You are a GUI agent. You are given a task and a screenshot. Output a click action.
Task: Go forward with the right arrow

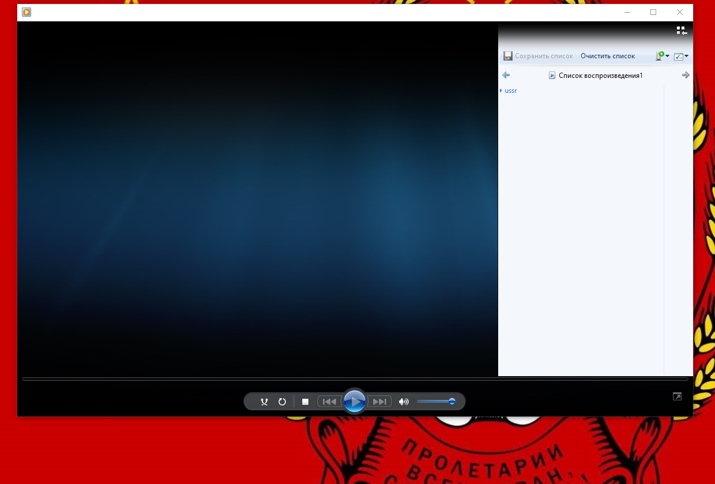686,75
